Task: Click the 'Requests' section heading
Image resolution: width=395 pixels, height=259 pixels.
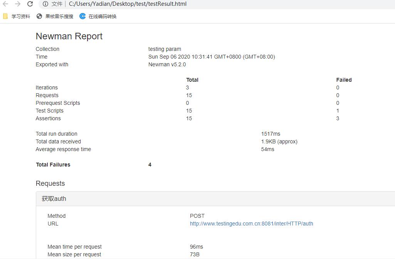Action: coord(50,183)
